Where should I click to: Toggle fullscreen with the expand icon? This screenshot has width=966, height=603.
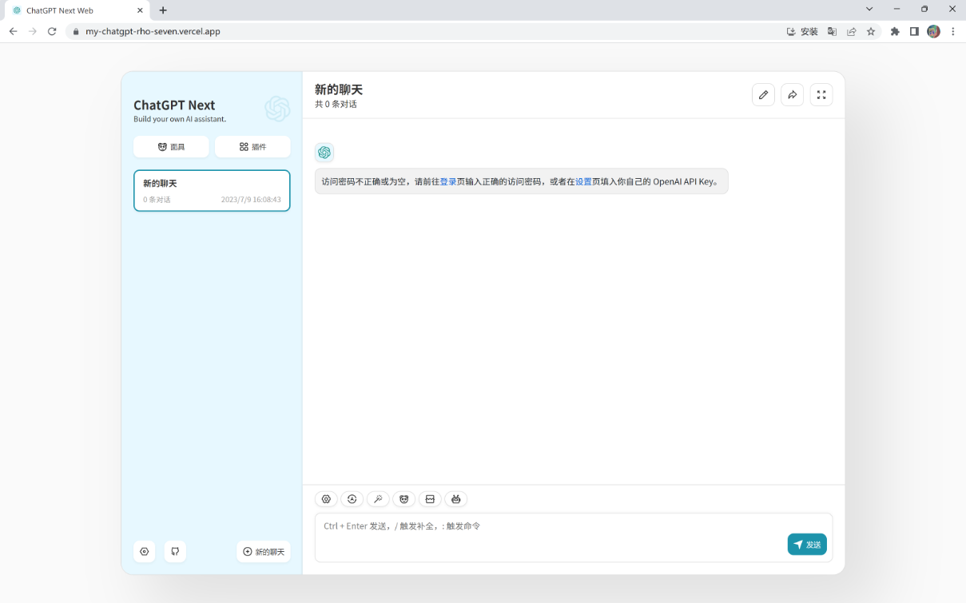point(821,95)
